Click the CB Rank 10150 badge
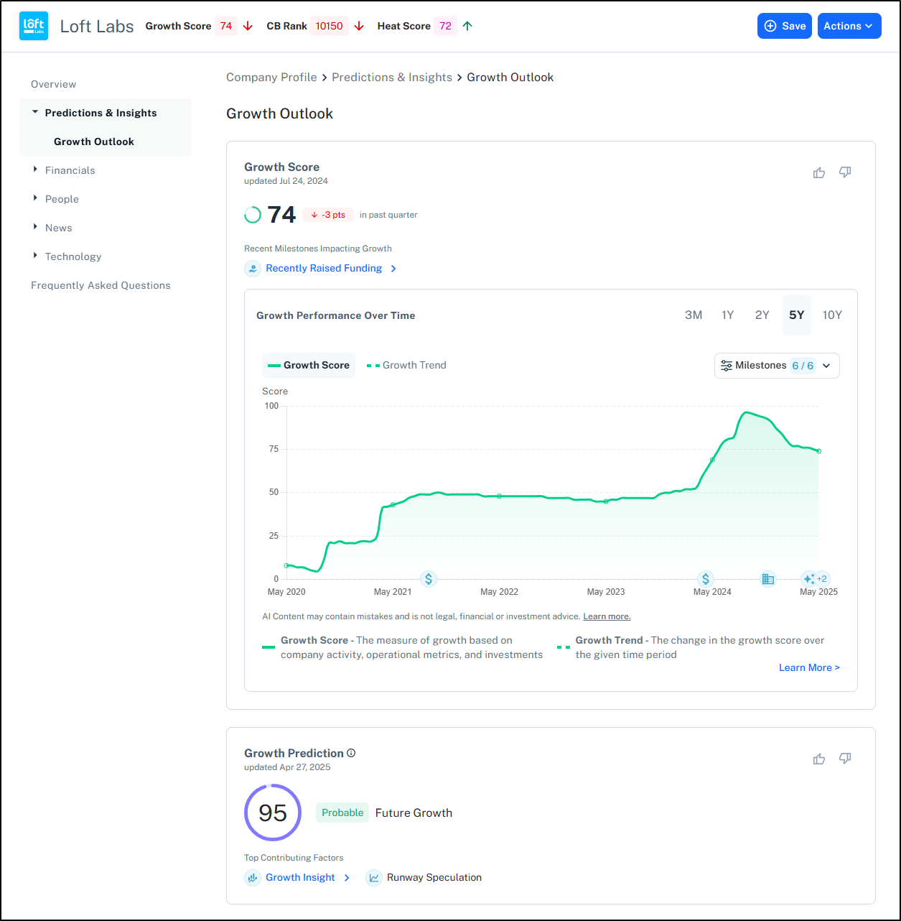This screenshot has width=901, height=921. coord(330,26)
